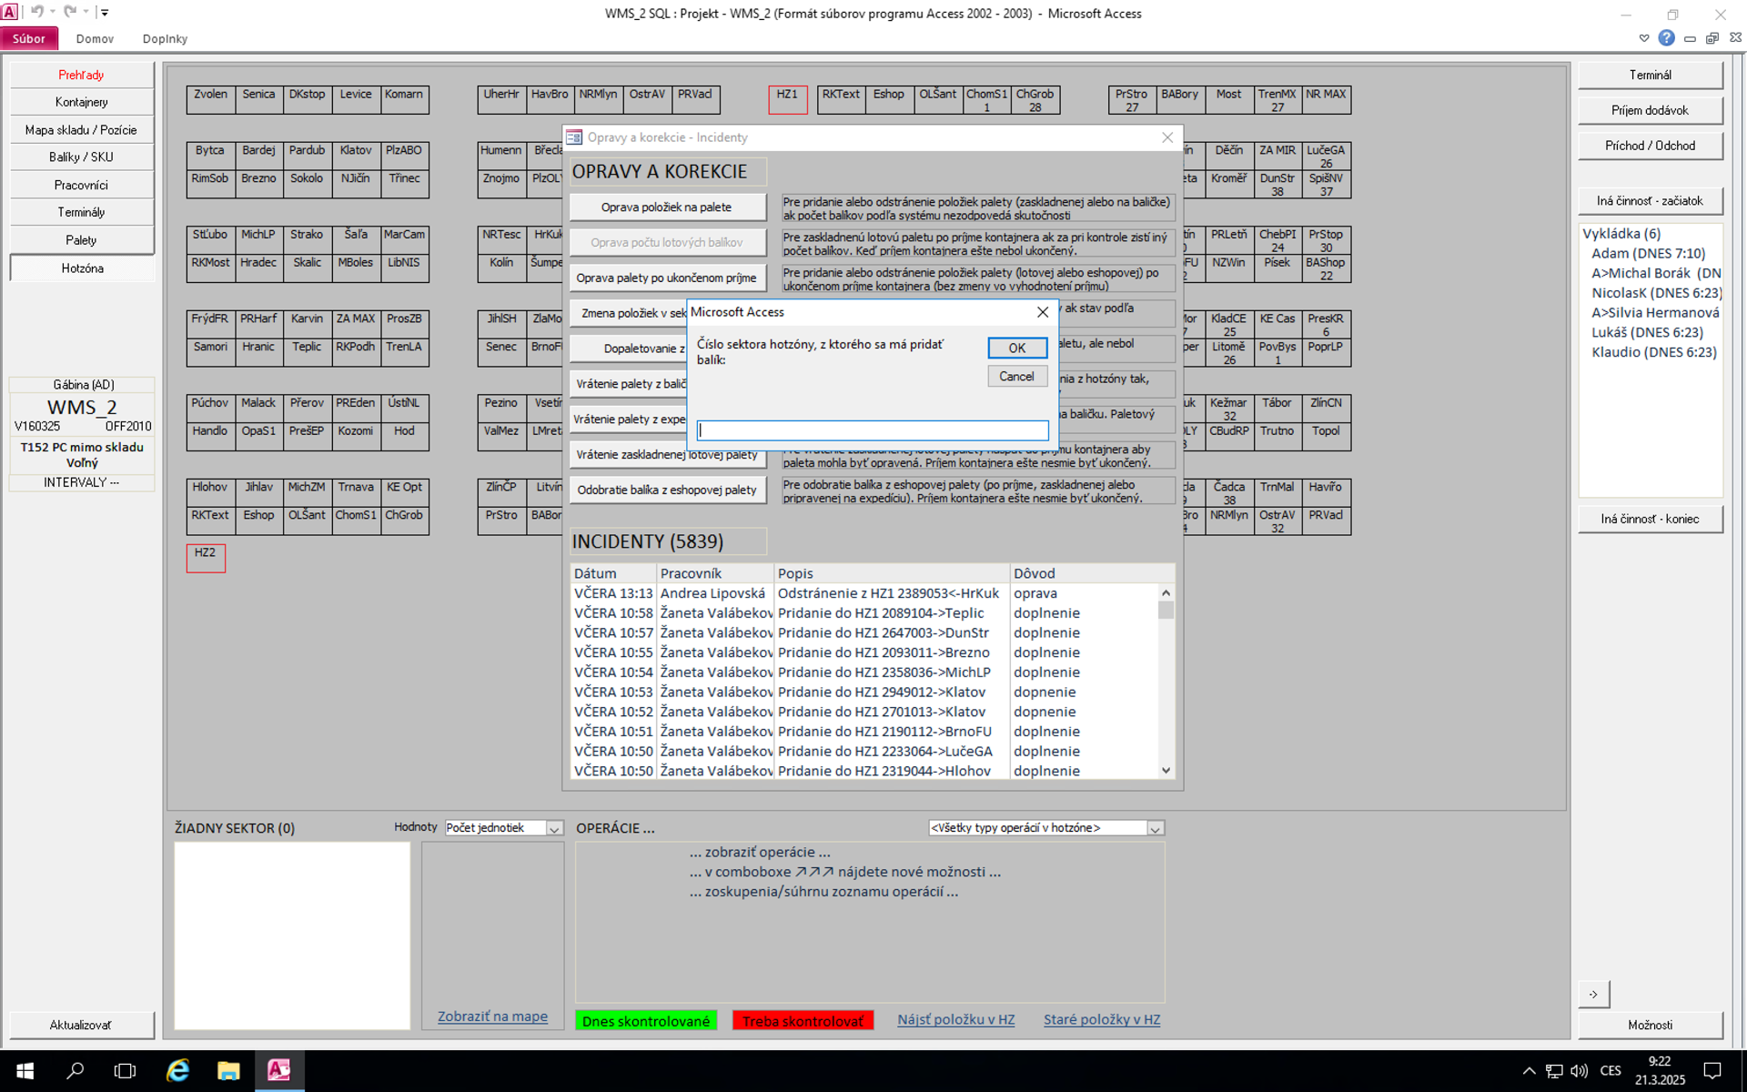
Task: Click the arrow button above Možnosti
Action: 1593,994
